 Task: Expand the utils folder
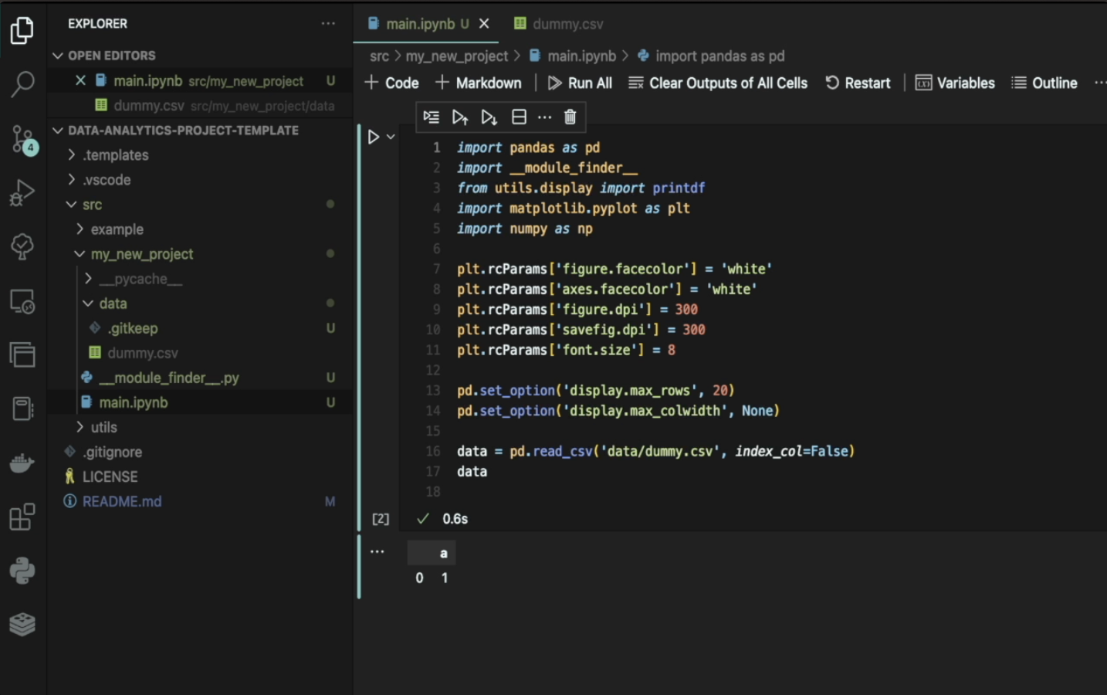(101, 426)
